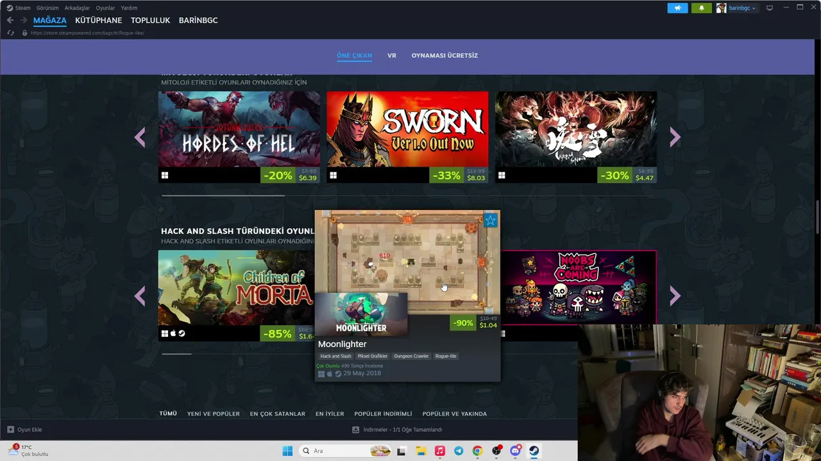Go to the MAĞAZA tab

50,20
